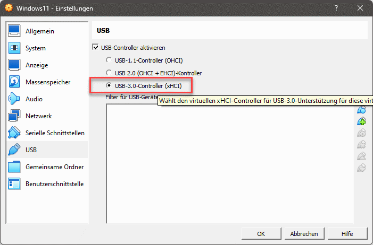Screen dimensions: 373x245
Task: Open Hilfe for this dialog
Action: tap(347, 234)
